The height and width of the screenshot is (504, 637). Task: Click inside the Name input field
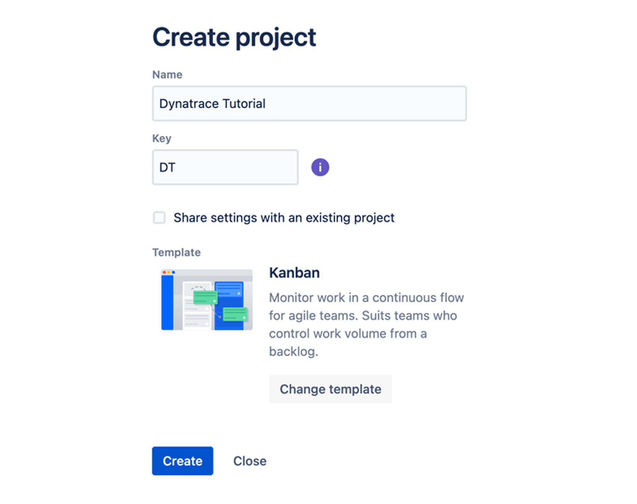point(309,103)
